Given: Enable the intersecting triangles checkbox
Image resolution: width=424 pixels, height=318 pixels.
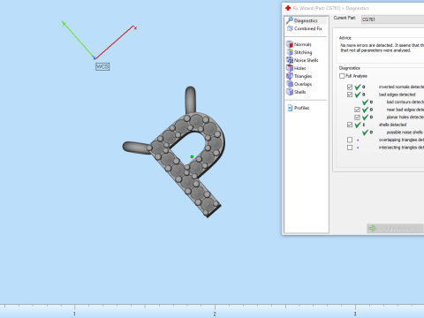Looking at the screenshot, I should 350,148.
